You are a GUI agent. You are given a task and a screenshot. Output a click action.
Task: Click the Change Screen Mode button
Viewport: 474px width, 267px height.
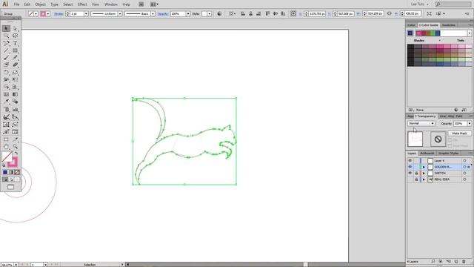coord(10,187)
